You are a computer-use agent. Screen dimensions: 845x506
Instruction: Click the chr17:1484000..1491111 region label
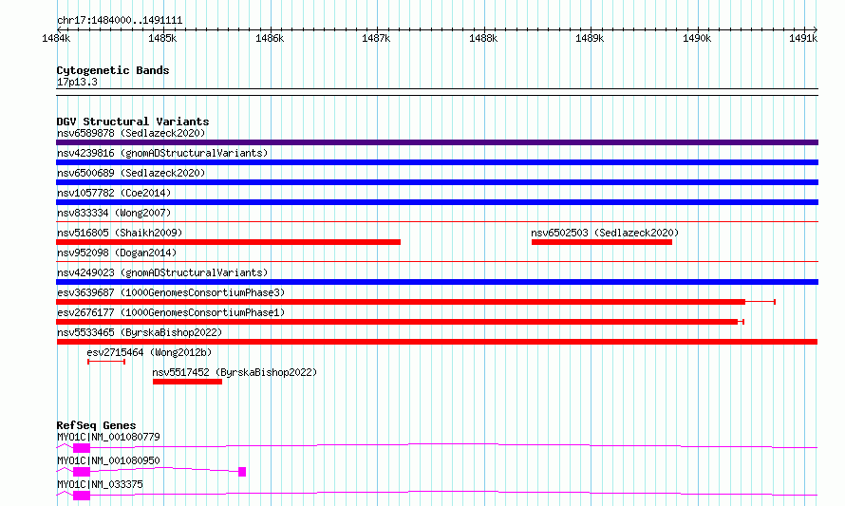[120, 21]
